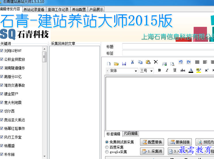Click in the 标签 input field
This screenshot has height=159, width=214.
click(x=168, y=53)
